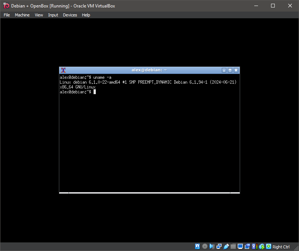
Task: Open the Devices menu
Action: coord(70,15)
